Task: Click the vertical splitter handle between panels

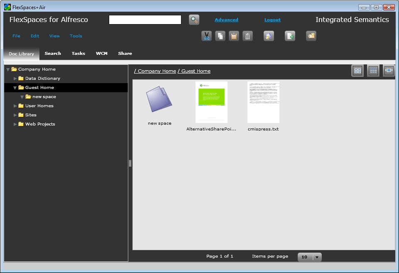Action: [130, 163]
